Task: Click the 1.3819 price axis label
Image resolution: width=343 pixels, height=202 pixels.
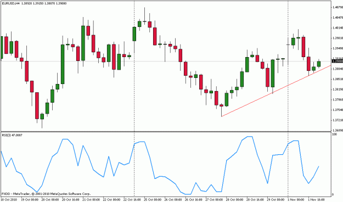Action: [x=338, y=89]
